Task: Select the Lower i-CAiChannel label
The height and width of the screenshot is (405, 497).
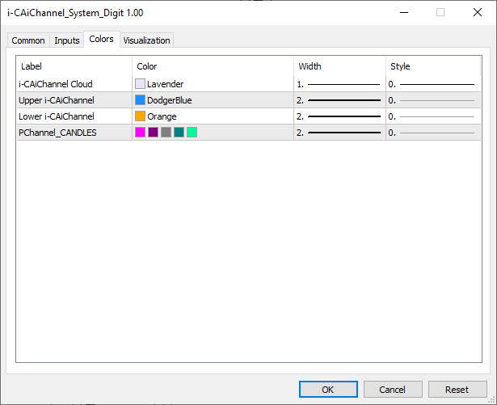Action: (x=57, y=116)
